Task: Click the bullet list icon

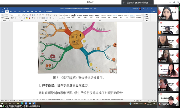Action: click(37, 15)
